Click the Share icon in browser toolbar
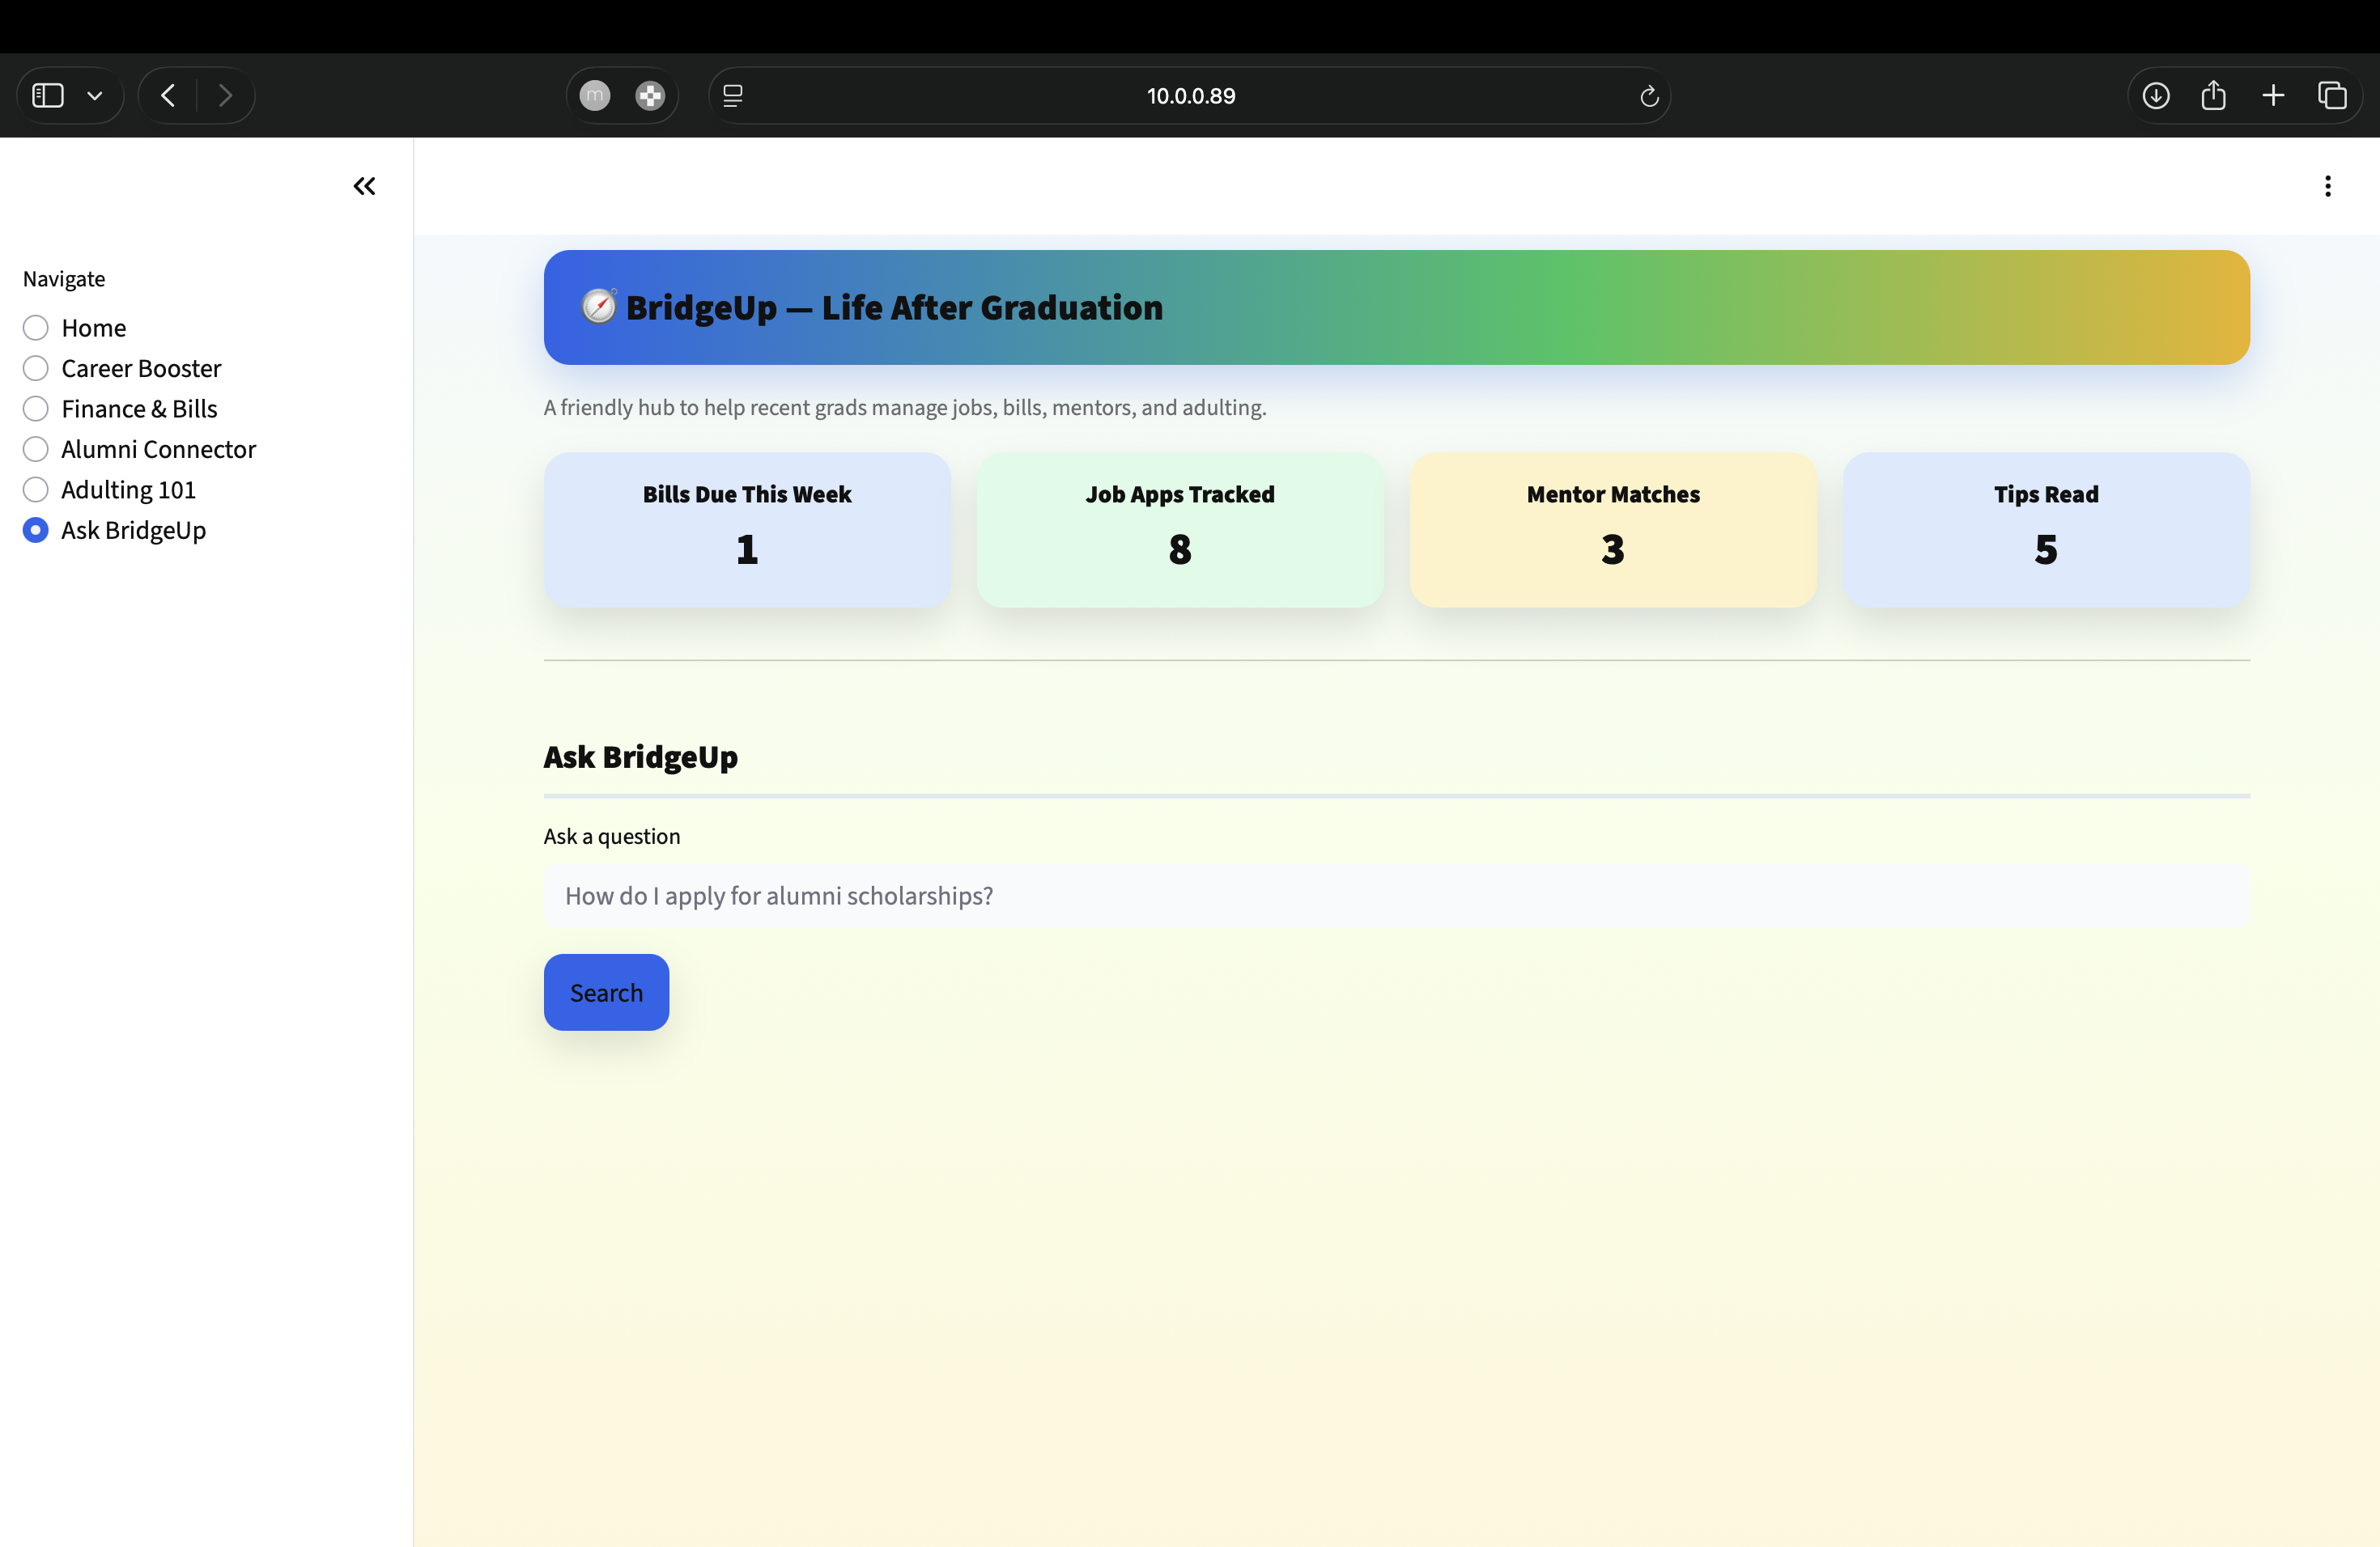 [x=2213, y=96]
